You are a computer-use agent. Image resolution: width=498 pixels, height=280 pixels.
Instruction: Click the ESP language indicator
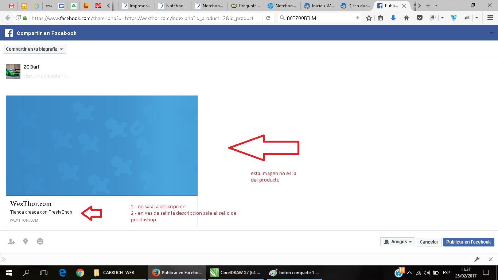[x=446, y=272]
